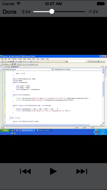
Task: Select the StaticEg - Microsoft V... taskbar button
Action: pyautogui.click(x=44, y=130)
